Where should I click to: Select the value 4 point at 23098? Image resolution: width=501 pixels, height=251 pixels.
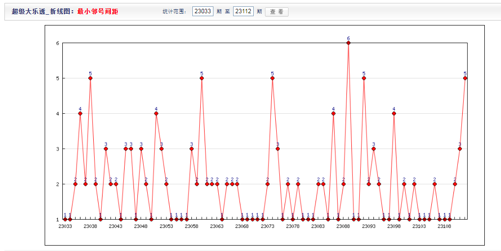394,113
